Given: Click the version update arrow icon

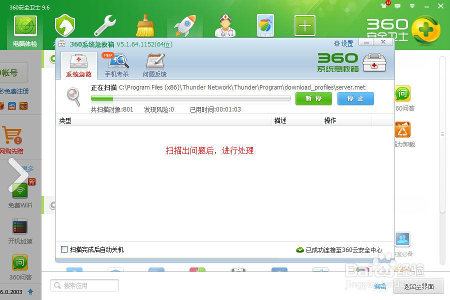Looking at the screenshot, I should tap(30, 291).
